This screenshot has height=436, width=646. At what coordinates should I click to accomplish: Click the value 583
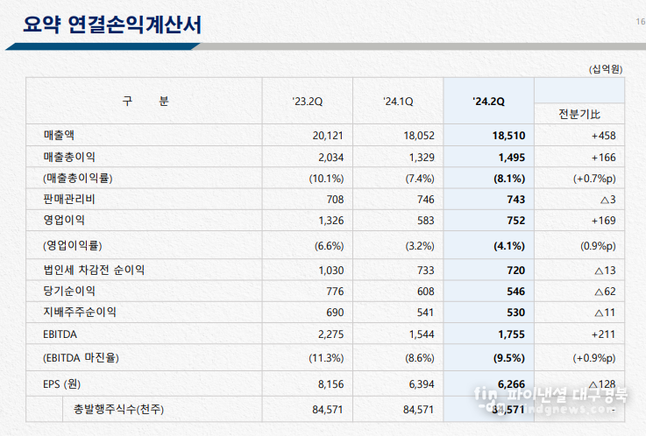click(x=426, y=221)
